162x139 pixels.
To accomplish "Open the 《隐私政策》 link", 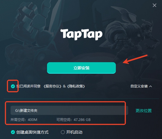I will 76,86.
